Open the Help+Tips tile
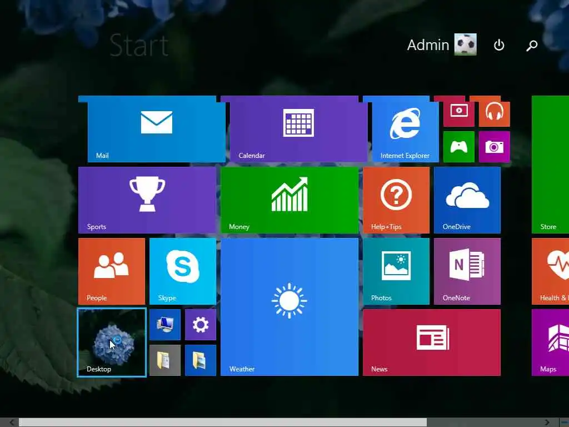 [396, 200]
